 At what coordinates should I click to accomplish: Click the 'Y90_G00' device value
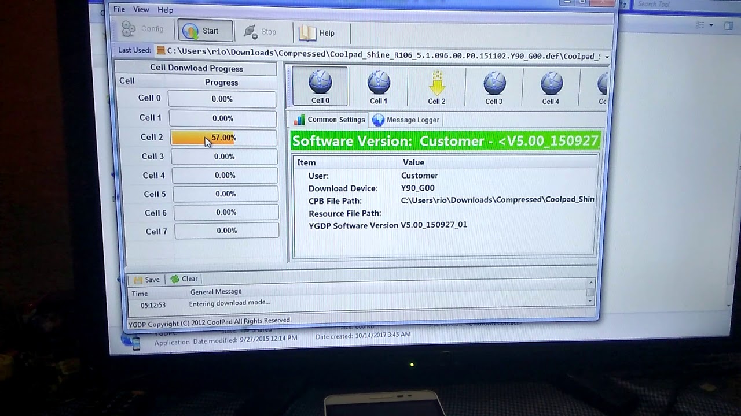point(417,188)
